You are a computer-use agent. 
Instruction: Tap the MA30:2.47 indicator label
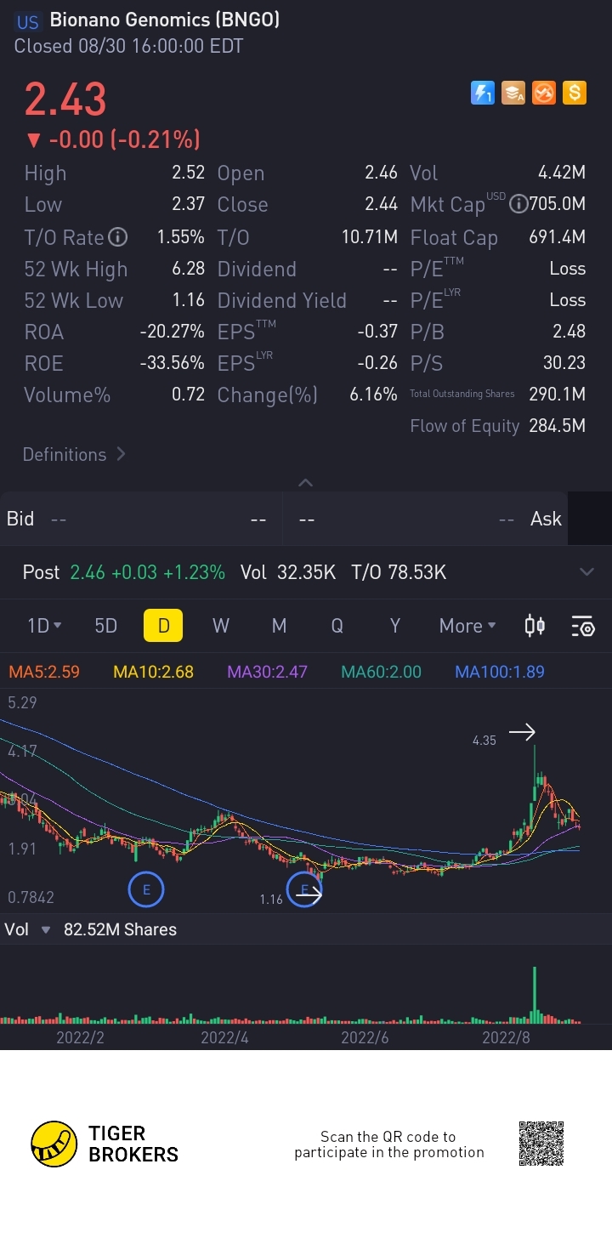(x=268, y=672)
